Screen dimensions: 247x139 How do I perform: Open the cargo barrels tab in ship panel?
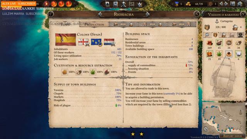(x=215, y=35)
